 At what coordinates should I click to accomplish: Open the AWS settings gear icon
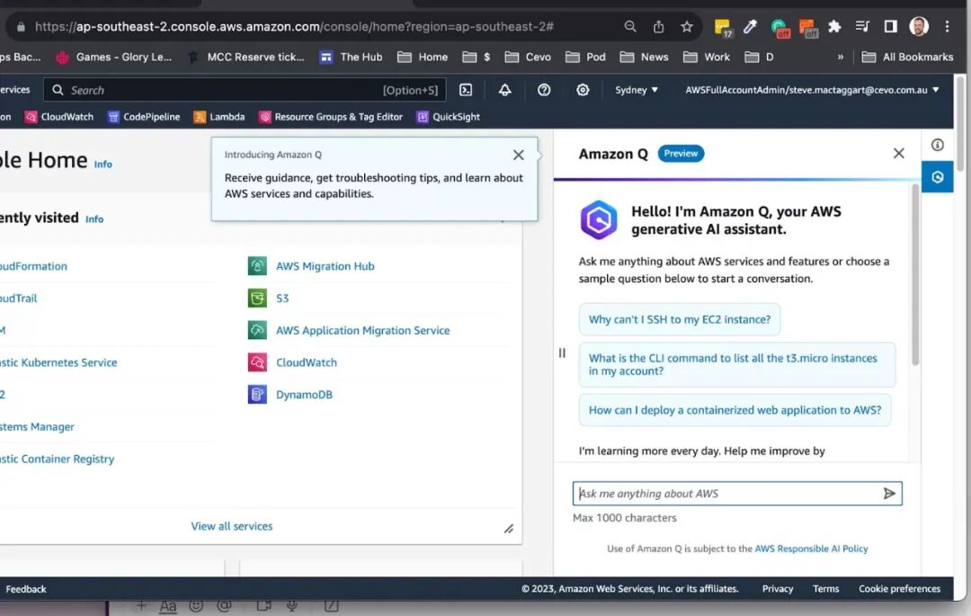[583, 90]
